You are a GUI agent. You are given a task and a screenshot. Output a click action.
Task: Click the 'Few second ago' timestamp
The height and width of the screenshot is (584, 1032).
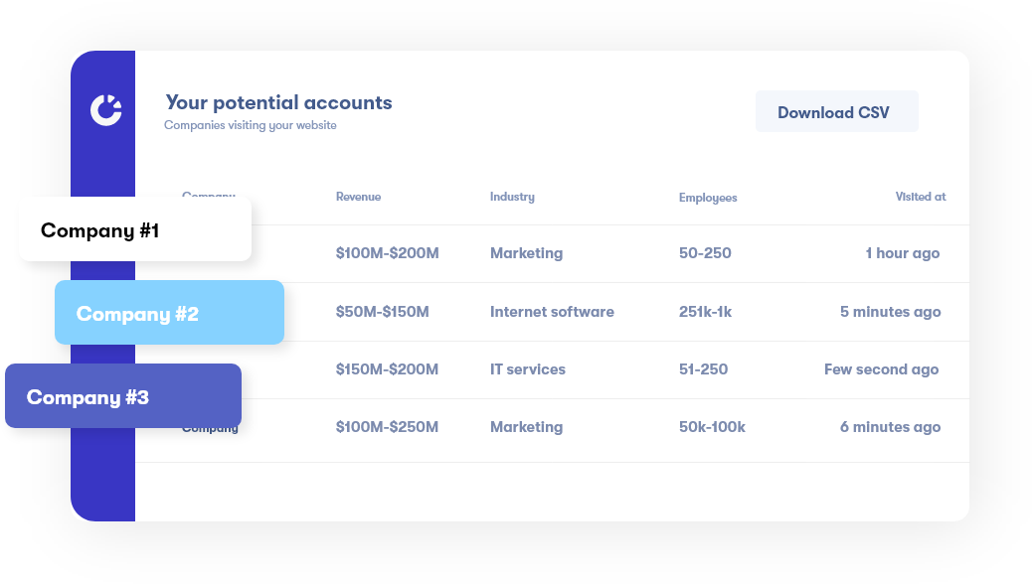[881, 369]
